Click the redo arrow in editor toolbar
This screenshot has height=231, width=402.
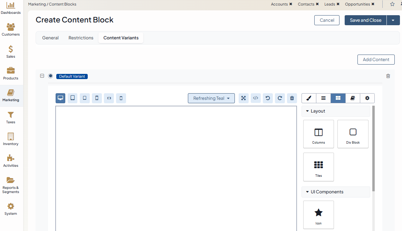280,98
